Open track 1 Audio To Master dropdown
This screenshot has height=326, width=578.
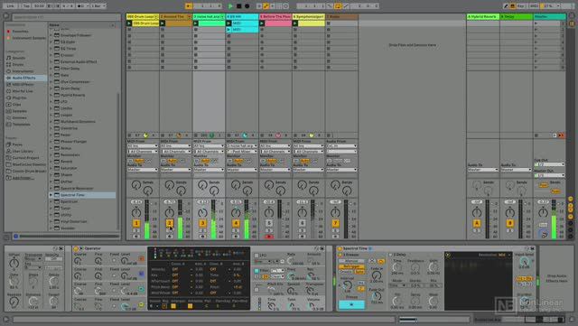click(x=143, y=170)
